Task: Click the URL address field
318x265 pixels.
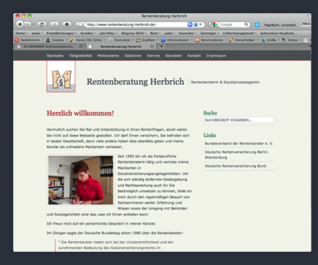Action: coord(136,25)
